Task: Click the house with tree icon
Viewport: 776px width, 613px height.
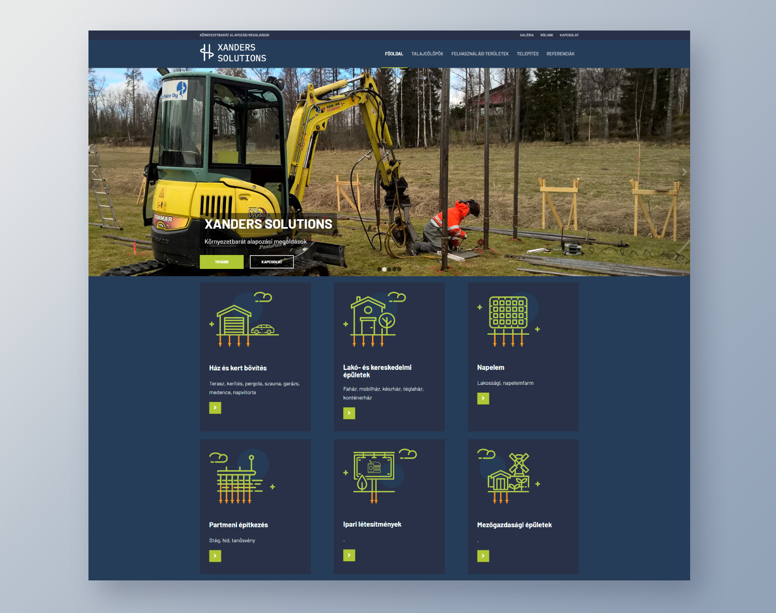Action: click(374, 319)
